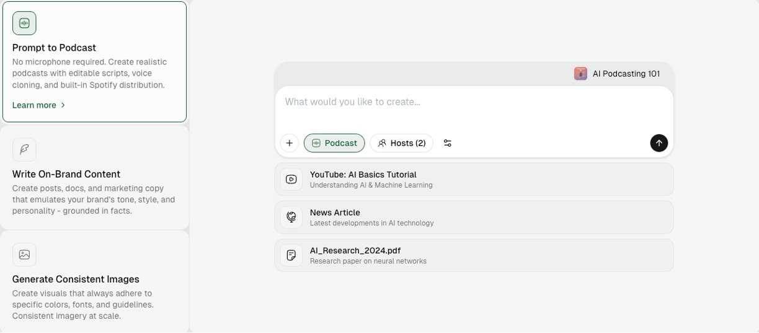Viewport: 759px width, 333px height.
Task: Toggle the Podcast mode pill
Action: (334, 143)
